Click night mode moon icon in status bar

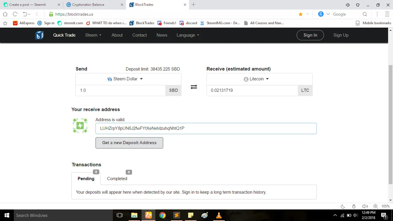[x=343, y=206]
